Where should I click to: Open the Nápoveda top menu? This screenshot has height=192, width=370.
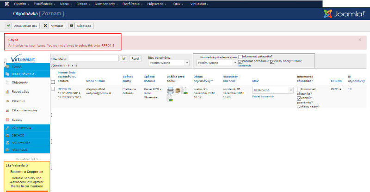(157, 4)
